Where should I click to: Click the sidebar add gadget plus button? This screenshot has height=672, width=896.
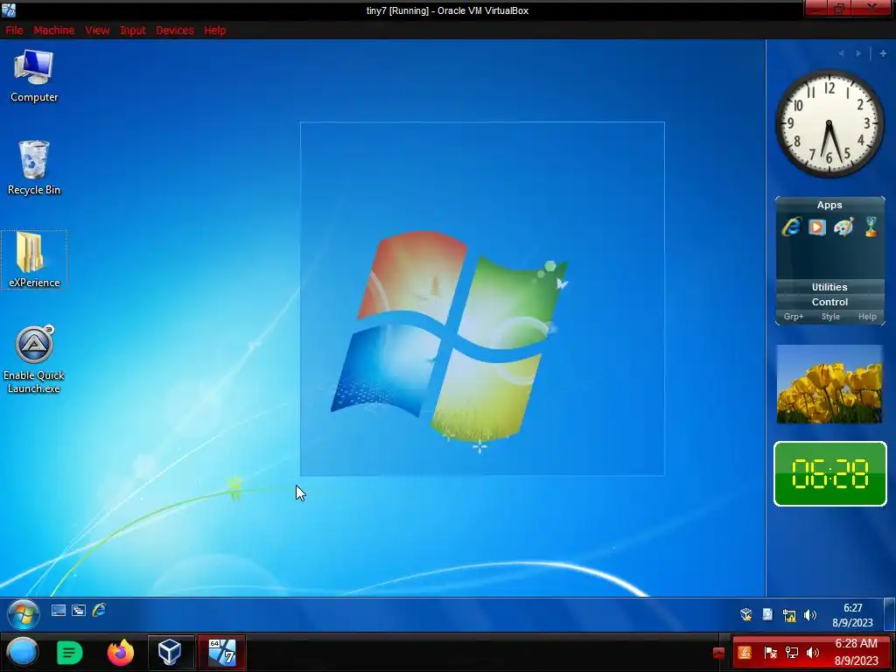point(883,53)
